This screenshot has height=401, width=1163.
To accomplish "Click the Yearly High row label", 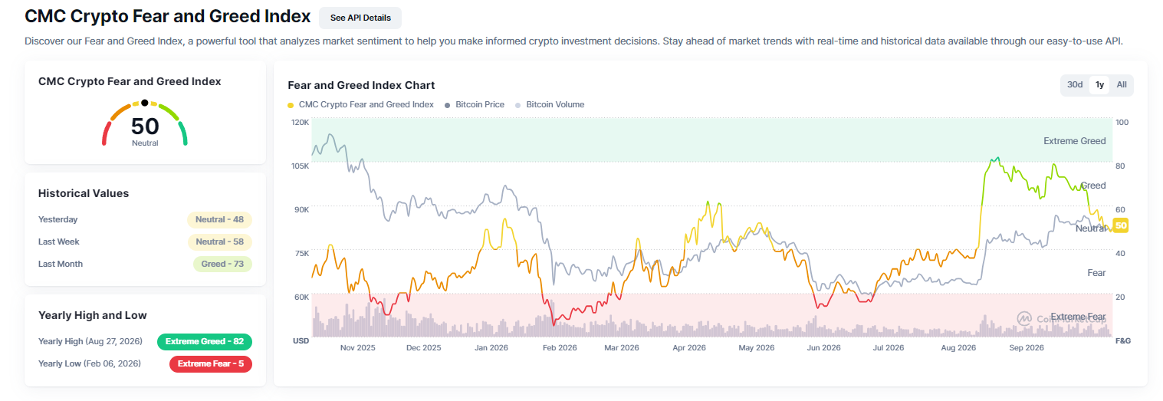I will (x=90, y=341).
